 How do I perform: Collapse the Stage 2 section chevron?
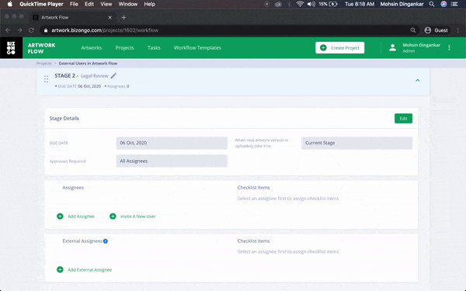coord(418,80)
